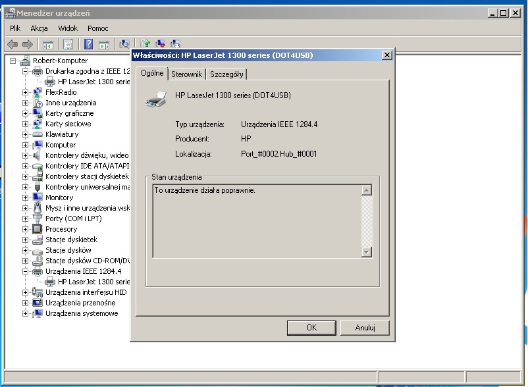Switch to the Ogólne tab
The width and height of the screenshot is (528, 387).
tap(152, 73)
